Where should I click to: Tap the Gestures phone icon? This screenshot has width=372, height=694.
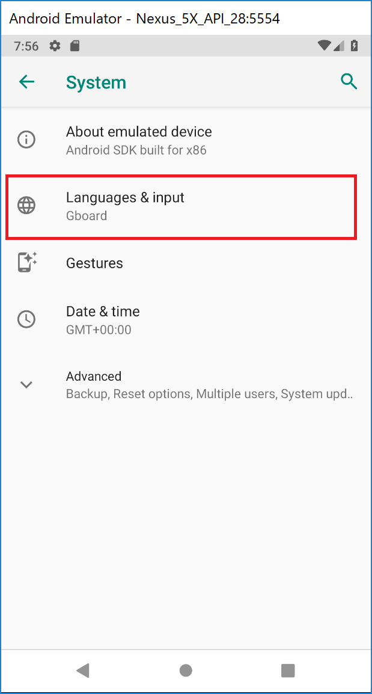pos(26,262)
